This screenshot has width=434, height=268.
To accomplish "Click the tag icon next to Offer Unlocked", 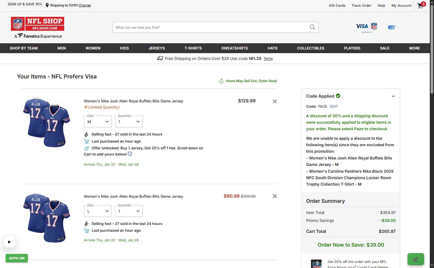I will click(x=86, y=148).
